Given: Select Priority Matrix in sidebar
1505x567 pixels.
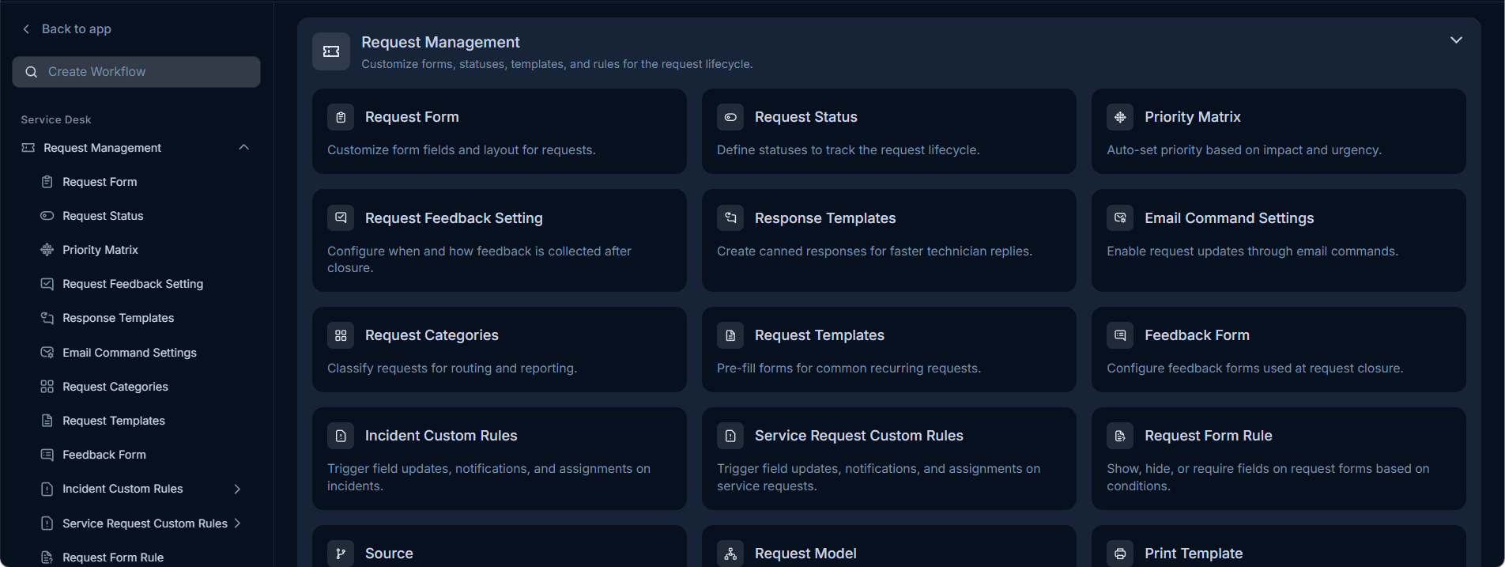Looking at the screenshot, I should 100,250.
